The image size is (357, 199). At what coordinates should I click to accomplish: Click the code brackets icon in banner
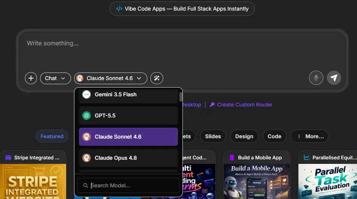click(119, 9)
